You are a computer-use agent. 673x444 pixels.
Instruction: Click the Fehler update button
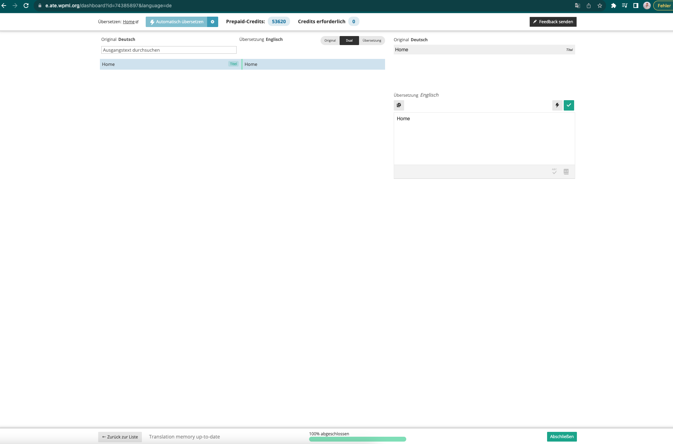(x=663, y=6)
